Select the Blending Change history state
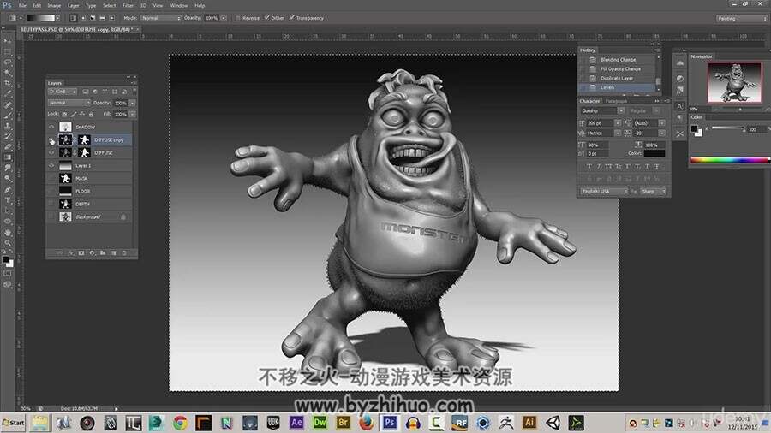The height and width of the screenshot is (433, 771). tap(618, 60)
